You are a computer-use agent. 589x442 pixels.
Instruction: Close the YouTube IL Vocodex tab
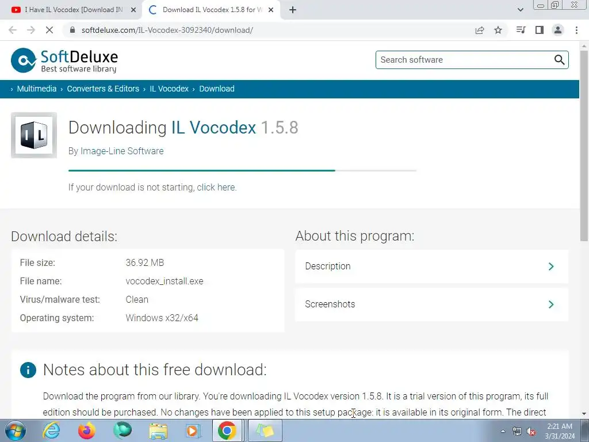point(133,10)
